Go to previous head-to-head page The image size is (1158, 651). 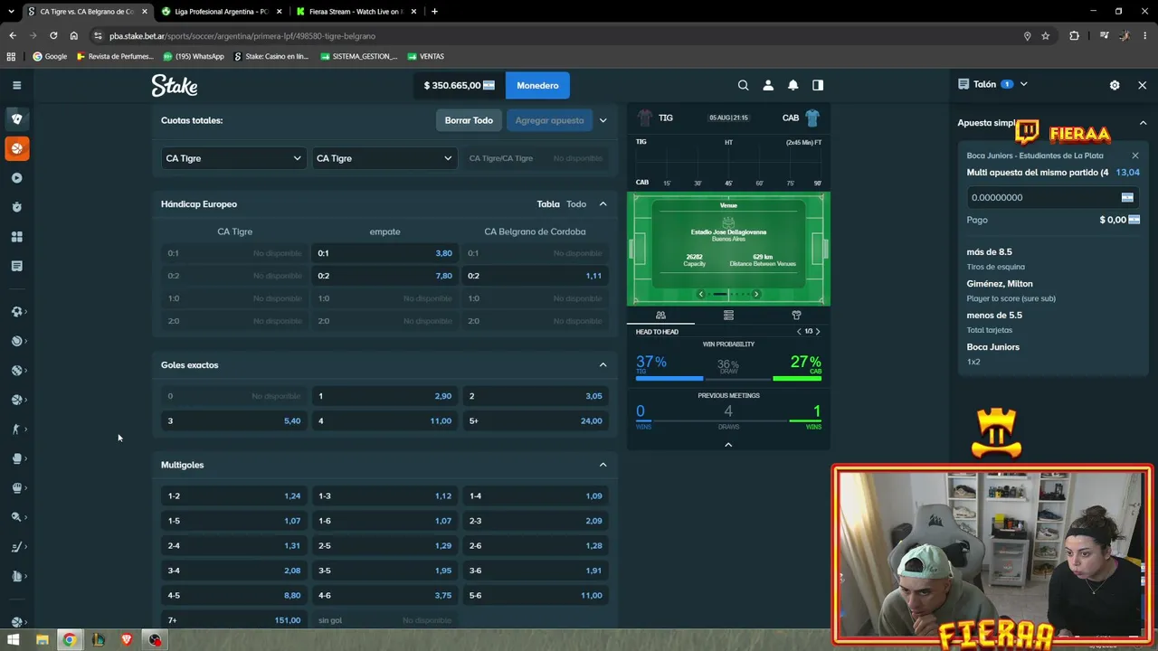pyautogui.click(x=799, y=332)
